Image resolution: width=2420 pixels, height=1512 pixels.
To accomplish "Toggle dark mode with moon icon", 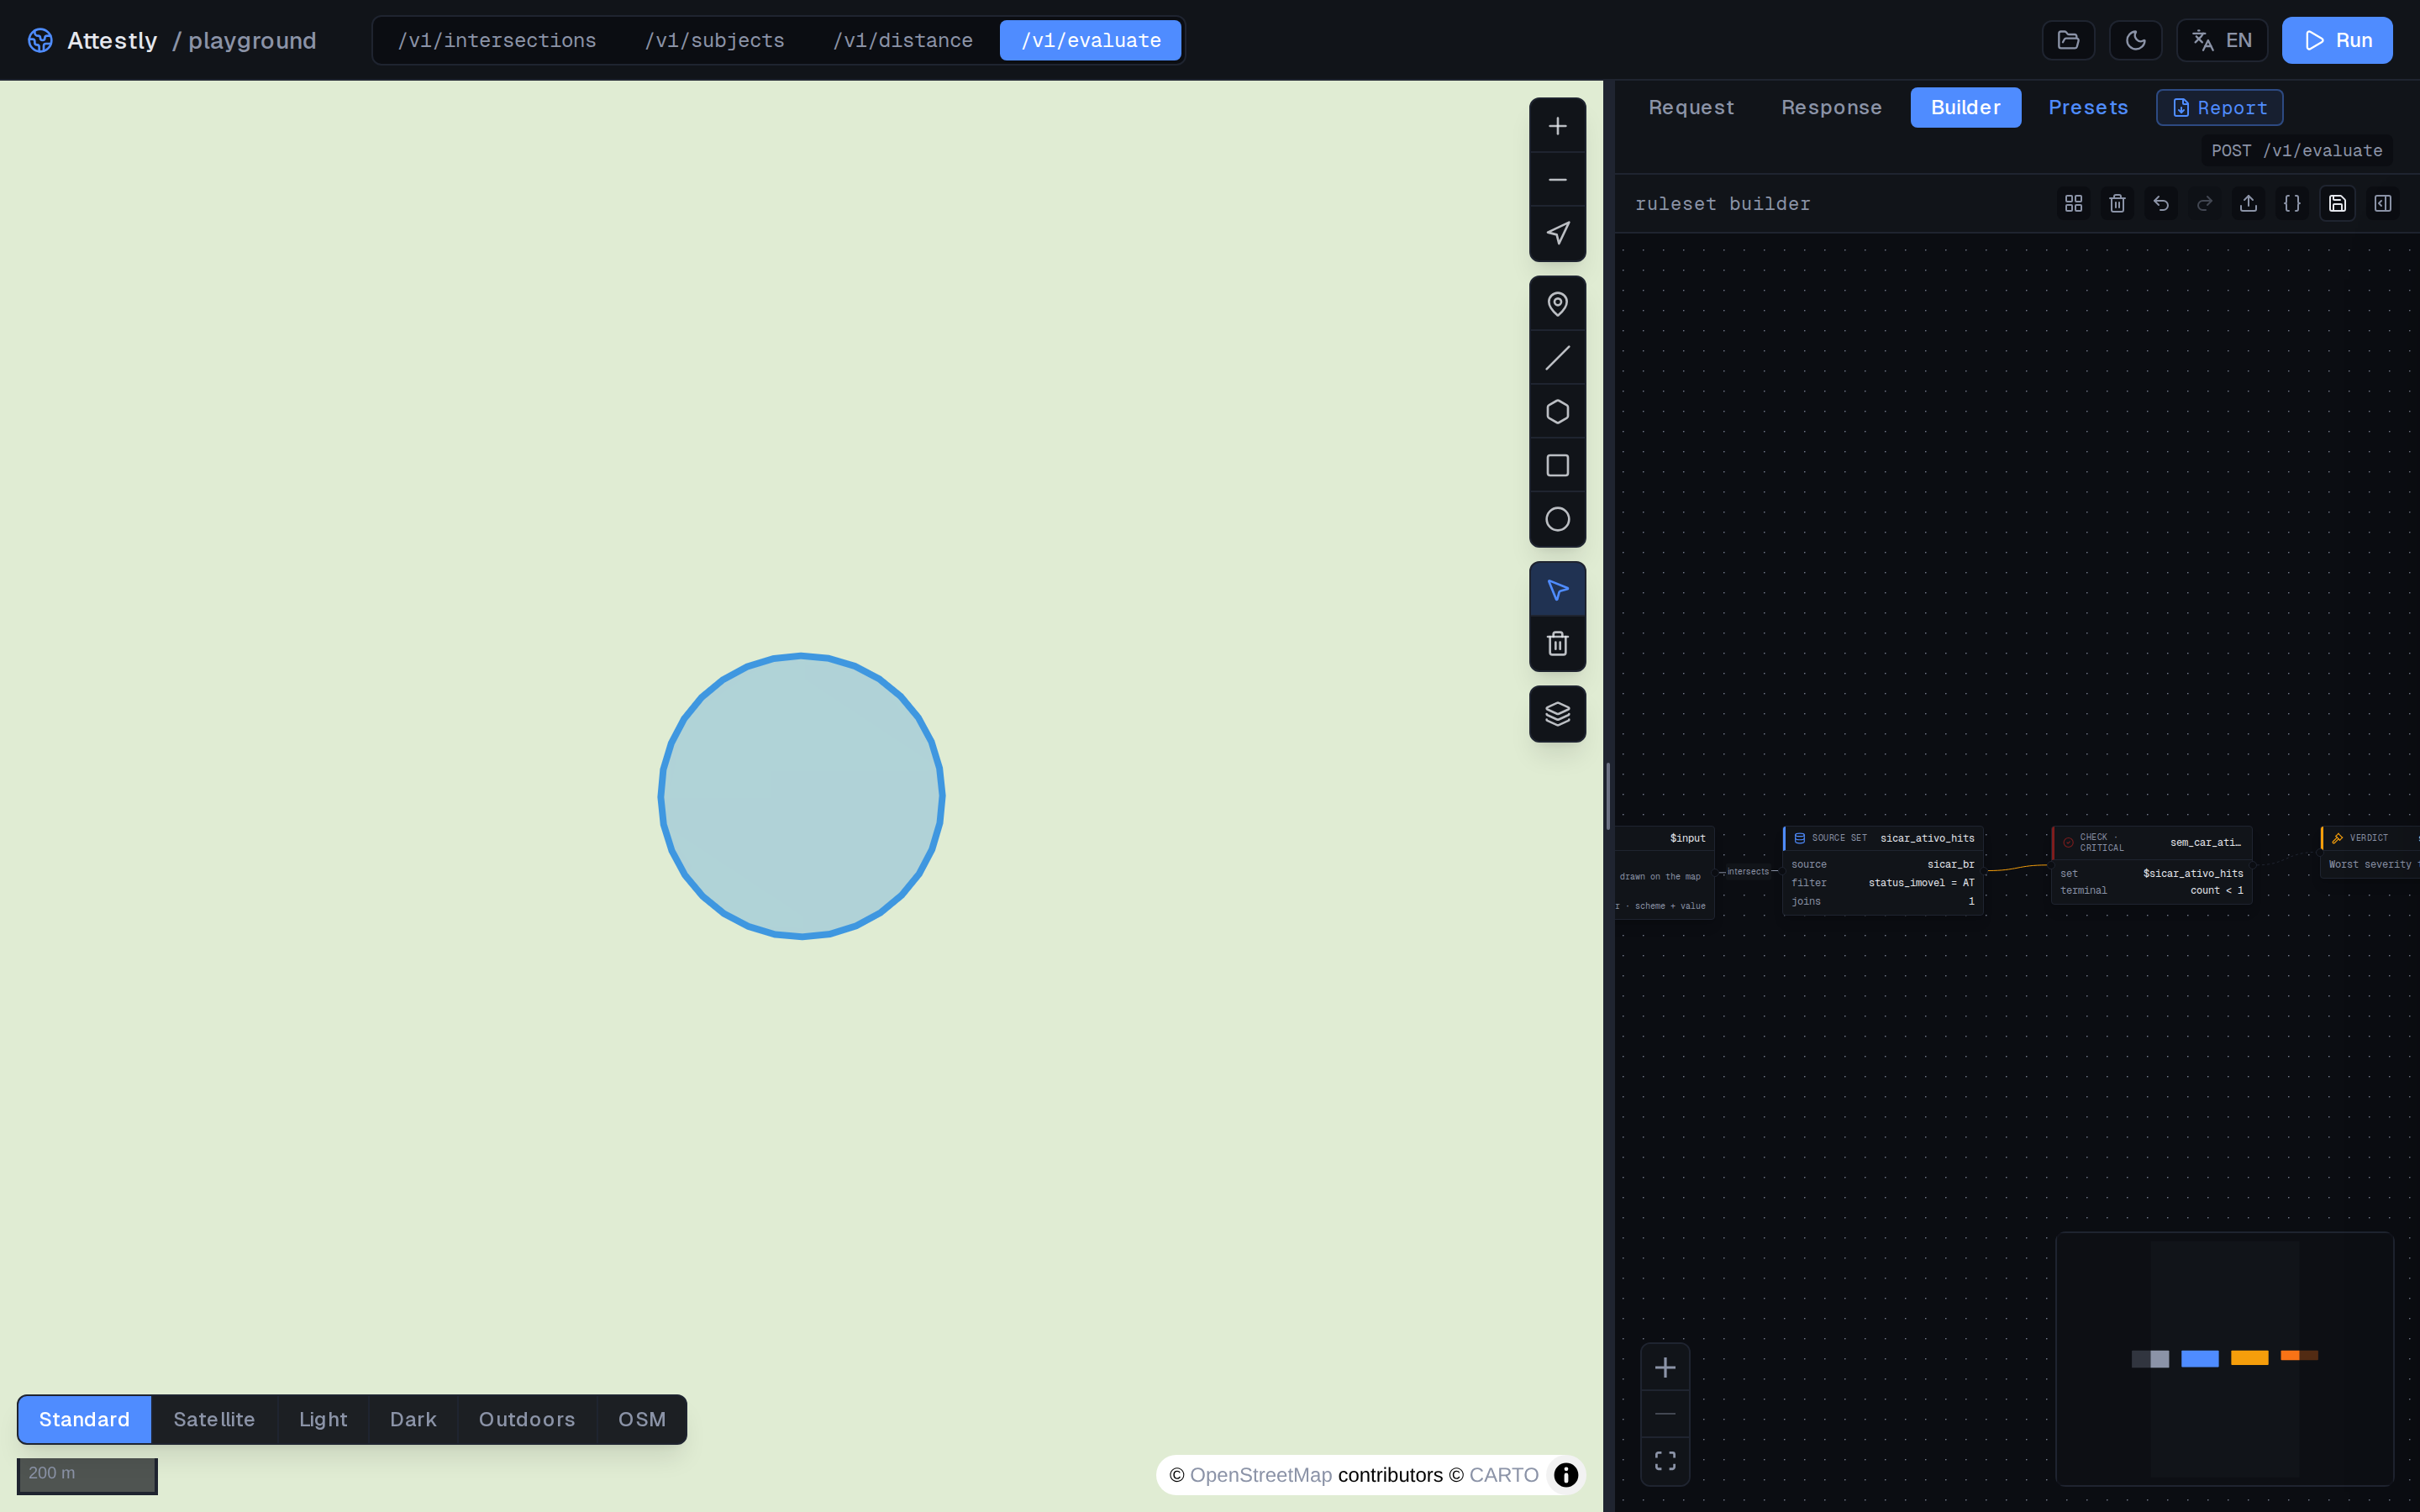I will [2135, 40].
